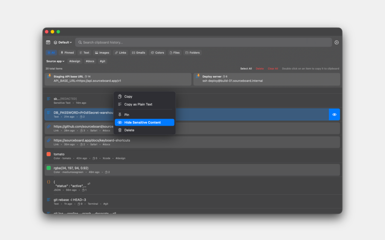385x240 pixels.
Task: Click Select All
Action: pos(246,69)
